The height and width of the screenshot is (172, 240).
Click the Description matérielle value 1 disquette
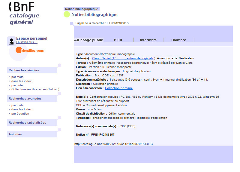coord(159,80)
